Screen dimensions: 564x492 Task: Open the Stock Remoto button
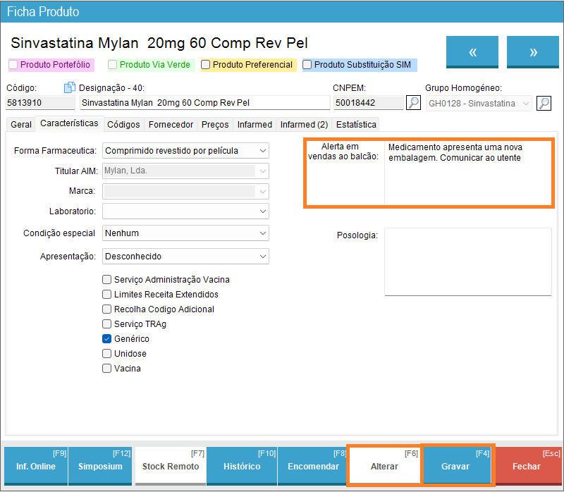pyautogui.click(x=171, y=466)
